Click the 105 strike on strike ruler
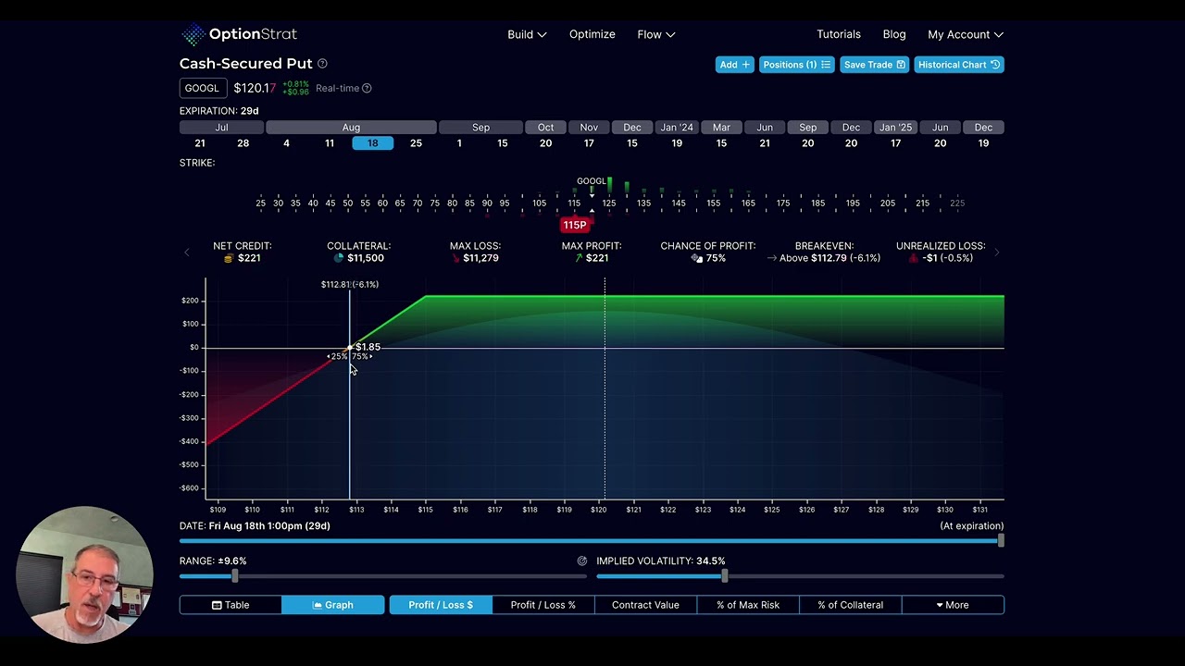 pos(540,203)
